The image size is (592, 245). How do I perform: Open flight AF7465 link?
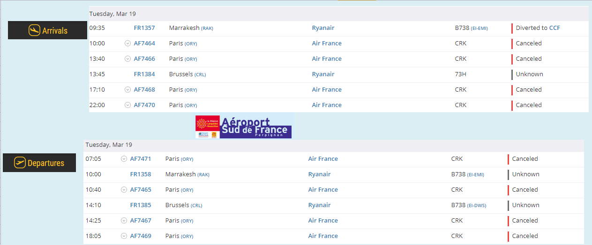click(x=141, y=190)
